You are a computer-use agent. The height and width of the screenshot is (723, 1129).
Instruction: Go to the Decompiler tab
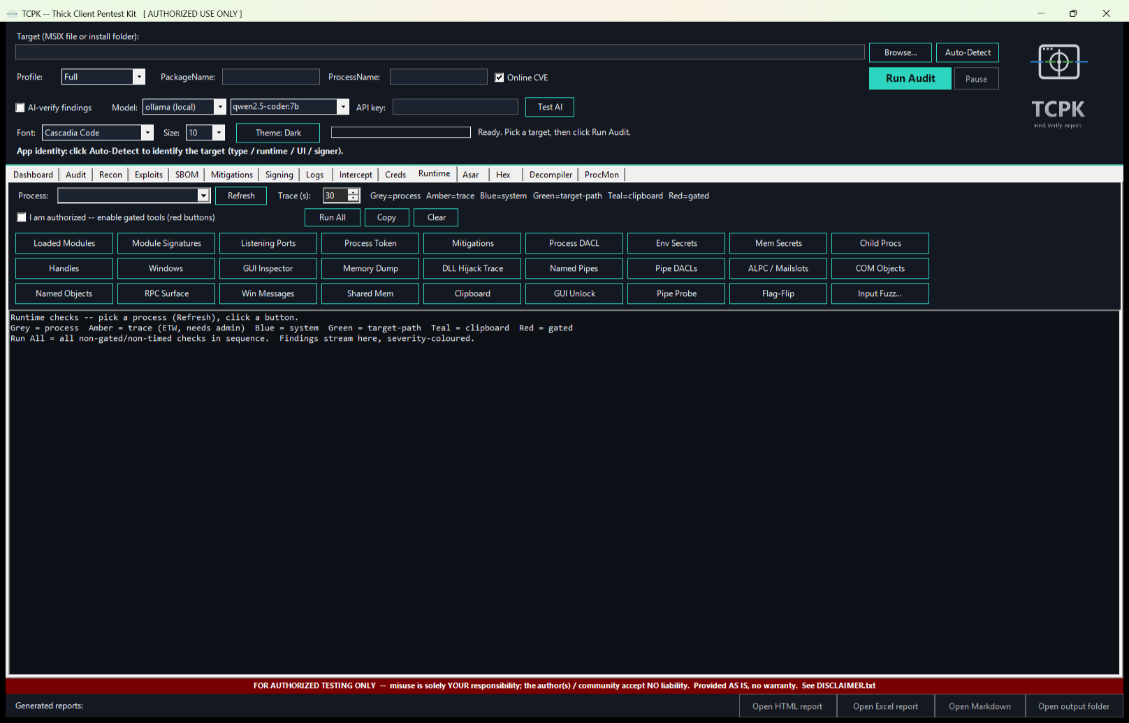[551, 175]
